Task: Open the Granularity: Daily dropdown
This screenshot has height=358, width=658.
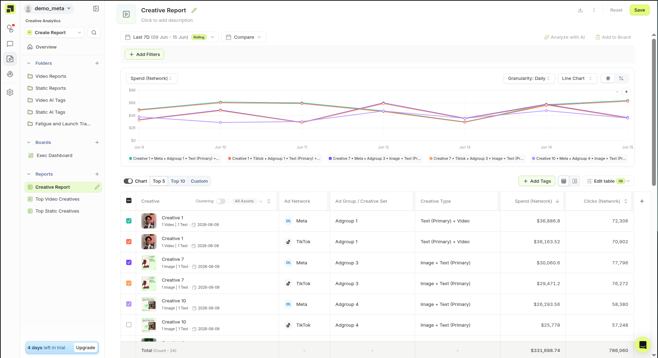Action: click(529, 78)
